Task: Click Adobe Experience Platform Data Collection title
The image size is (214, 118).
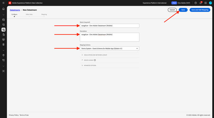Action: tap(27, 3)
